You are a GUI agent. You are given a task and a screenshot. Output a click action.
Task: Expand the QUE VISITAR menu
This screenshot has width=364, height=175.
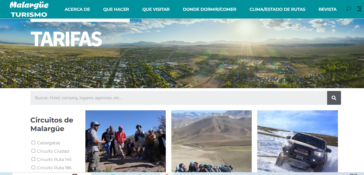click(156, 9)
